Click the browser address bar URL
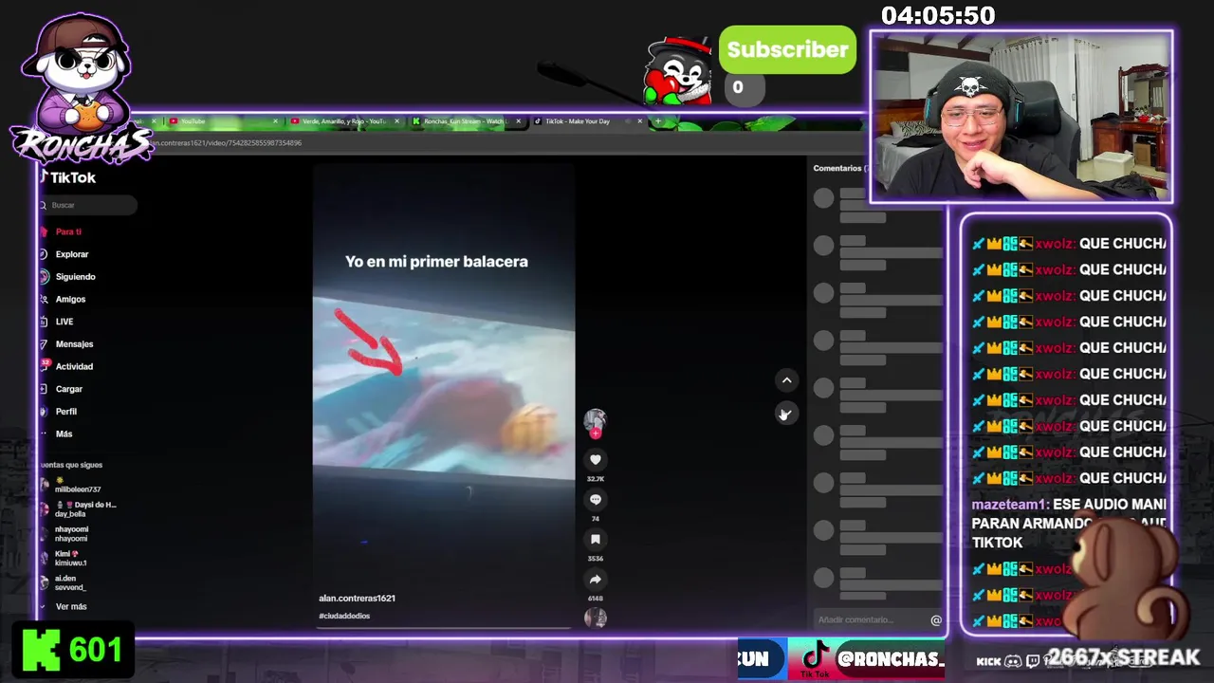 (x=228, y=143)
